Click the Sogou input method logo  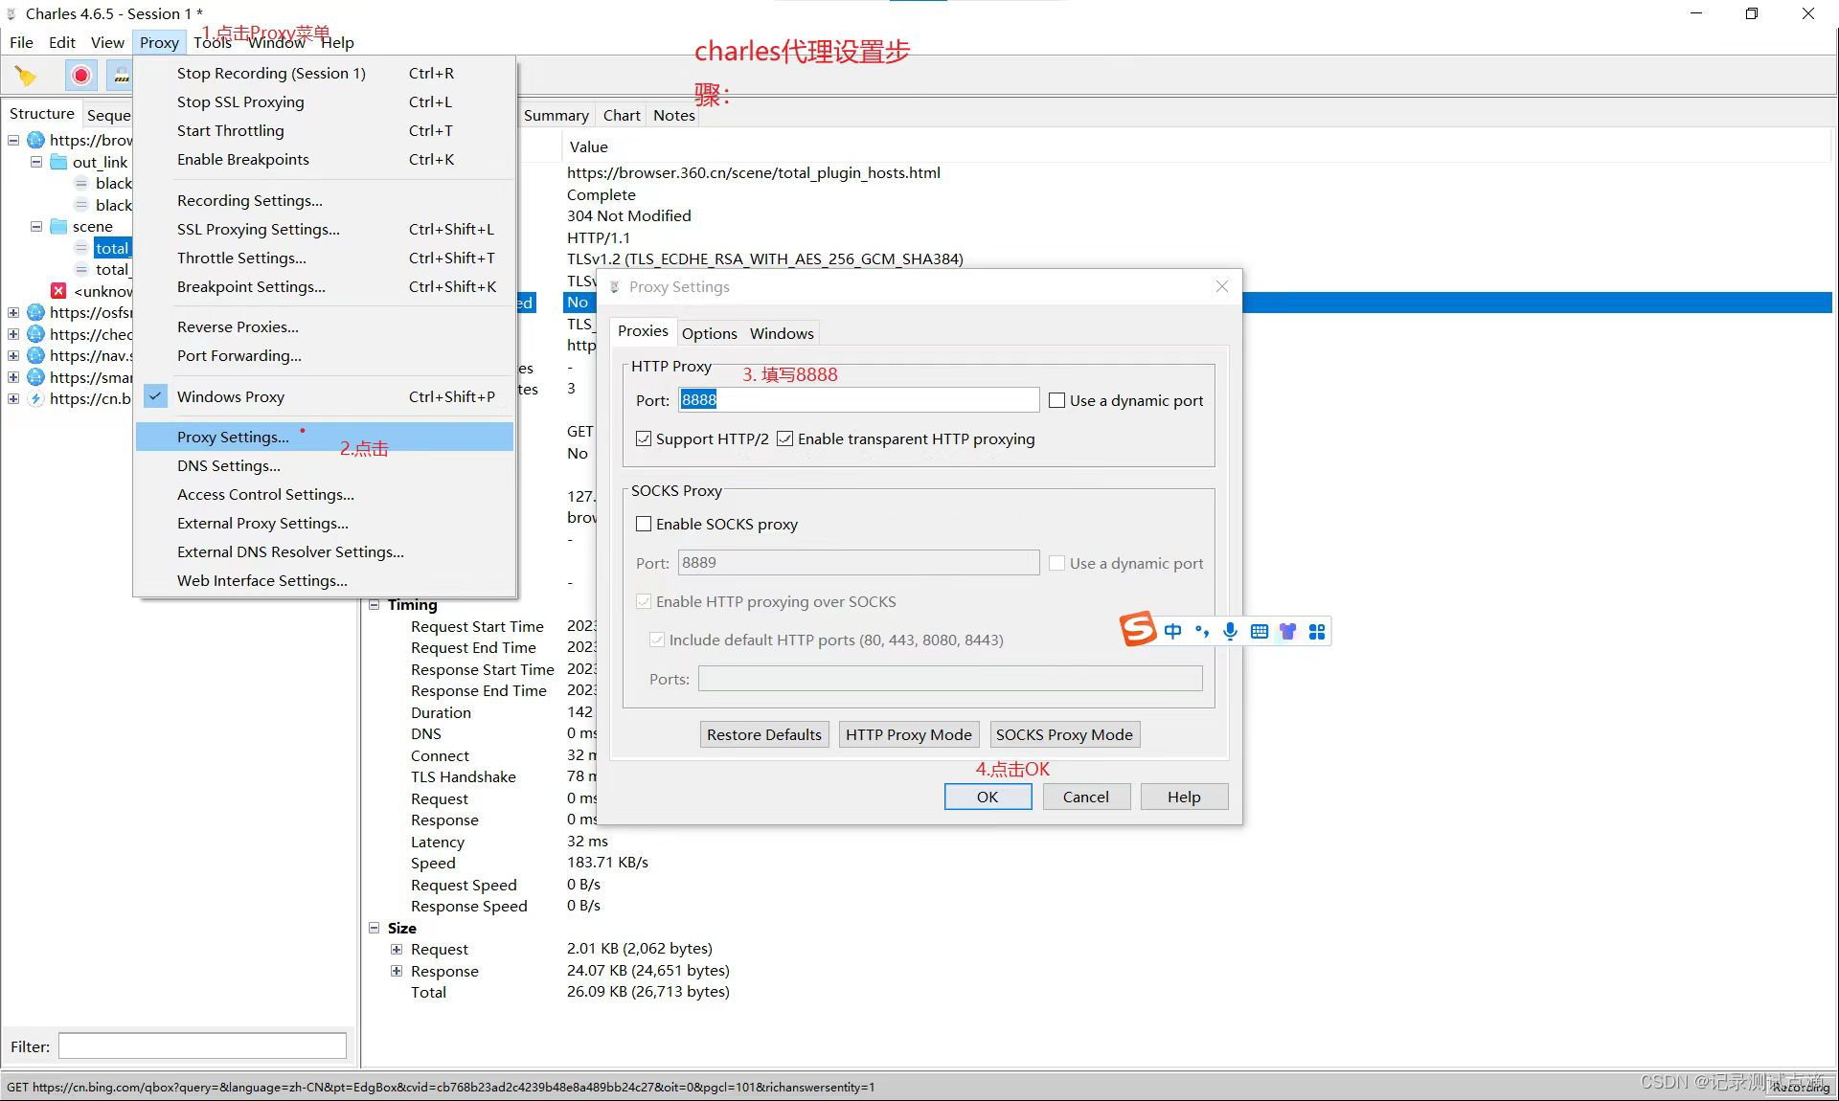click(x=1138, y=630)
